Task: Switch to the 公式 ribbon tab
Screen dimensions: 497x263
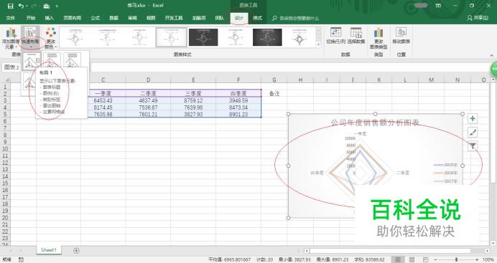Action: (x=96, y=18)
